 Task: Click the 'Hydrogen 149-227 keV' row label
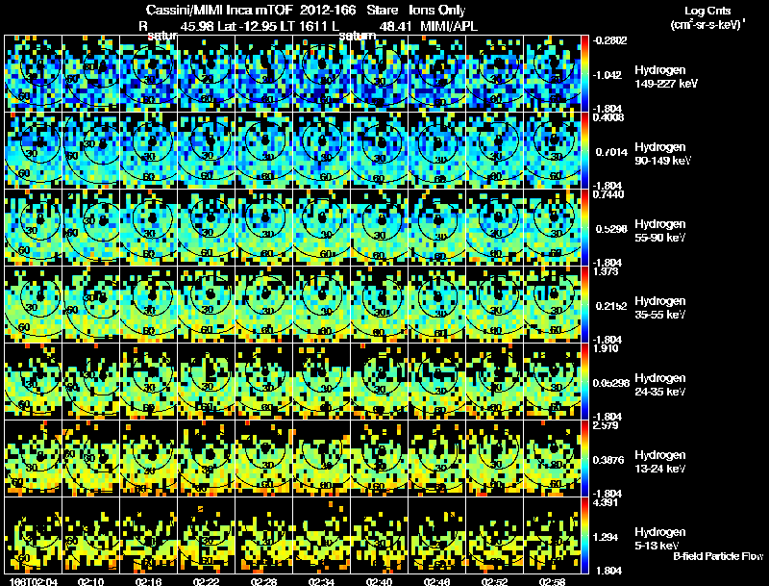665,77
